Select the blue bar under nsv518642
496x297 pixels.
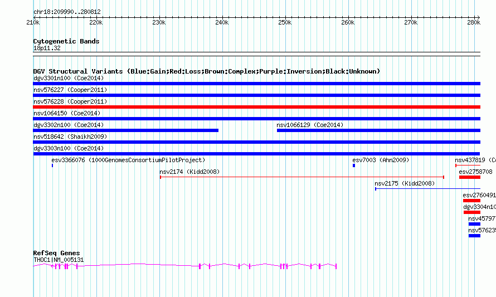point(256,142)
